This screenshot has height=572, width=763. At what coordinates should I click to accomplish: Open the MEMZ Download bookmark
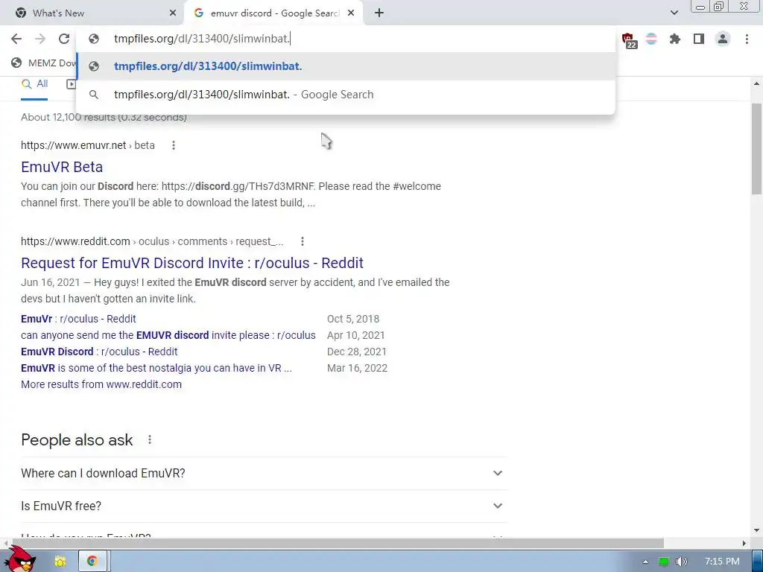tap(44, 63)
